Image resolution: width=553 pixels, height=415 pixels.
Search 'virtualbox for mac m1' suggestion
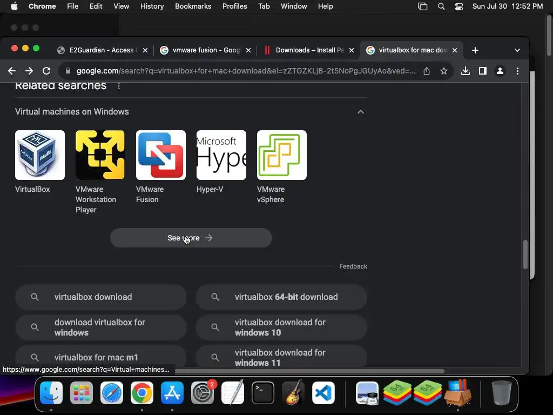[101, 357]
